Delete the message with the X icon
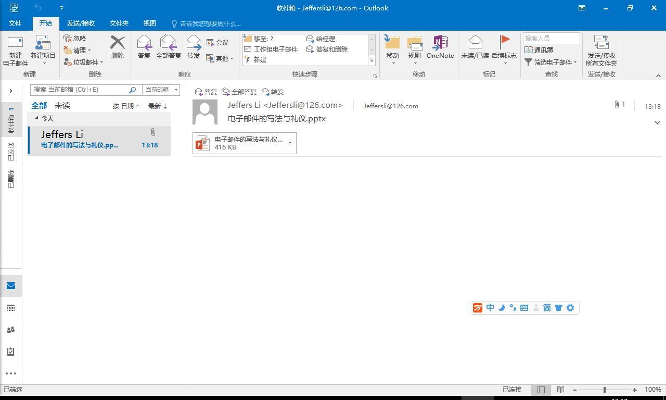This screenshot has height=400, width=666. pos(118,43)
